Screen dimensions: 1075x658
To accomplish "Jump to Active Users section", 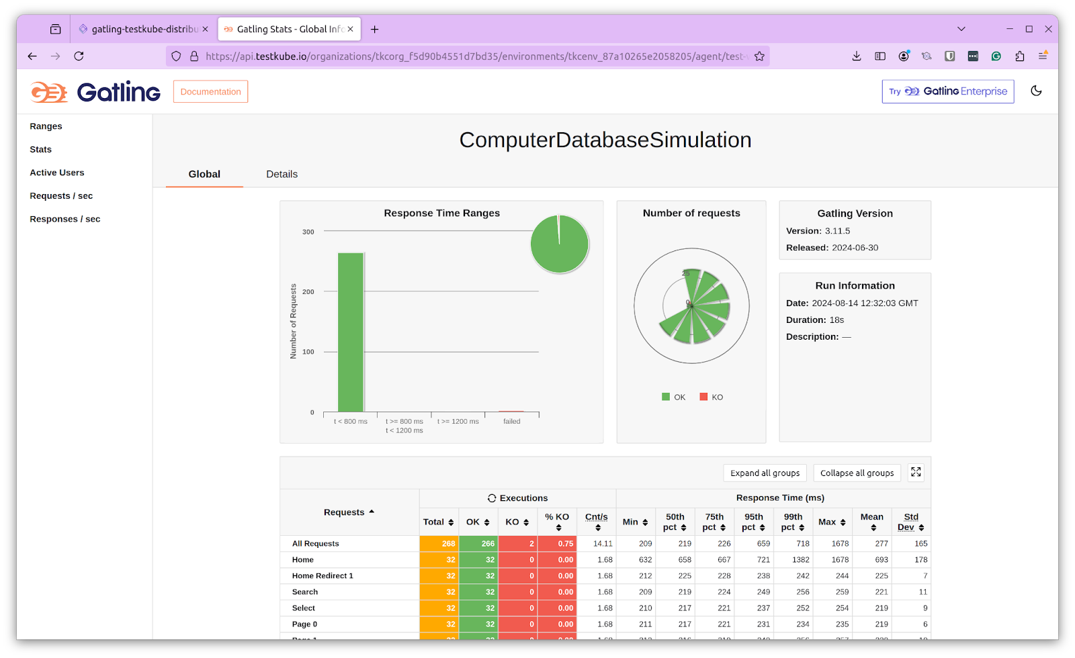I will (57, 173).
